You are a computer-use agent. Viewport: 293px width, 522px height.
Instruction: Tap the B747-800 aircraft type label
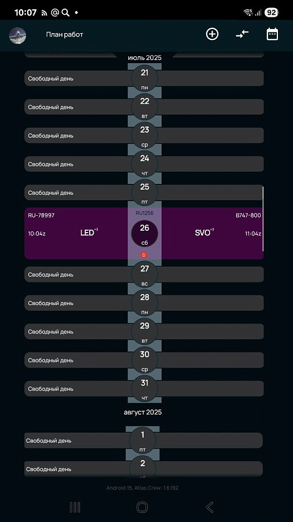(x=248, y=215)
